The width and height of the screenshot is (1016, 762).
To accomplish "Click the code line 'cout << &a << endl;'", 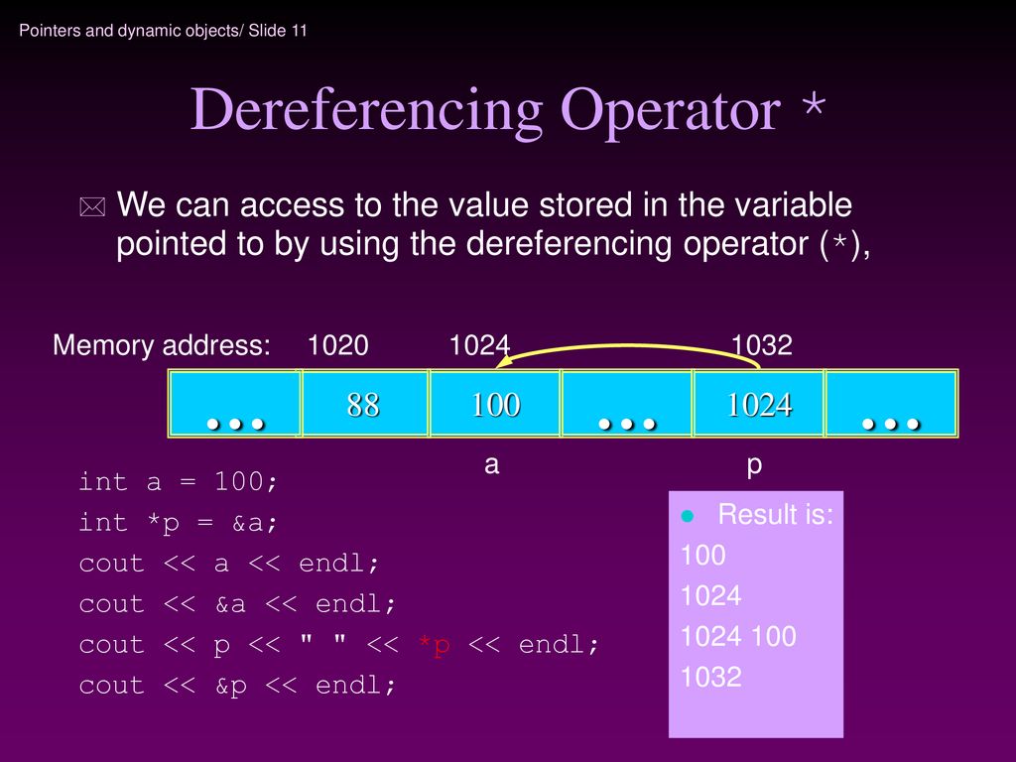I will tap(237, 604).
